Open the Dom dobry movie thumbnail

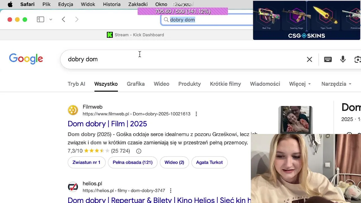(295, 120)
